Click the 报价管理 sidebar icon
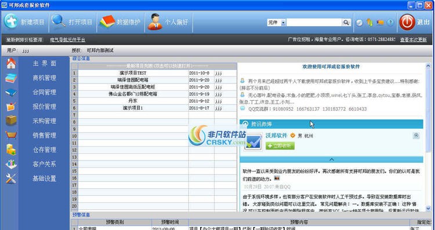This screenshot has height=230, width=435. [11, 107]
